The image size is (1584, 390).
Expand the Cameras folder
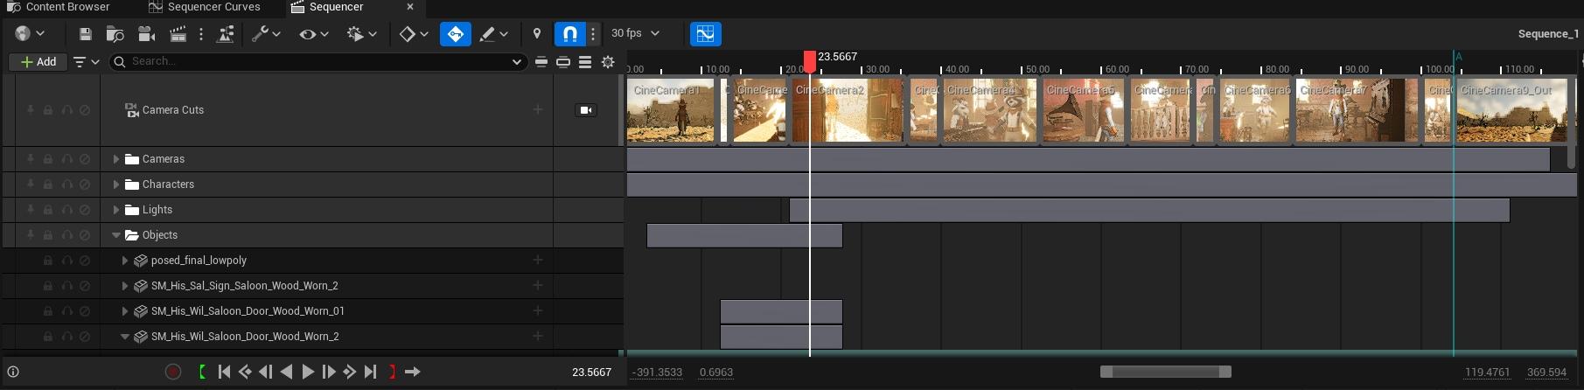click(115, 159)
